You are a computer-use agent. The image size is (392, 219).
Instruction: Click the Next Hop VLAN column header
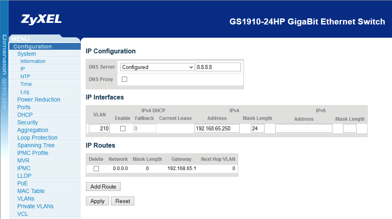point(218,159)
